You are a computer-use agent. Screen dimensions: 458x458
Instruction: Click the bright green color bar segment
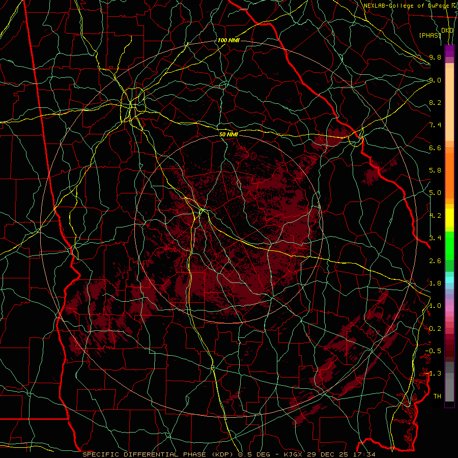[x=449, y=245]
